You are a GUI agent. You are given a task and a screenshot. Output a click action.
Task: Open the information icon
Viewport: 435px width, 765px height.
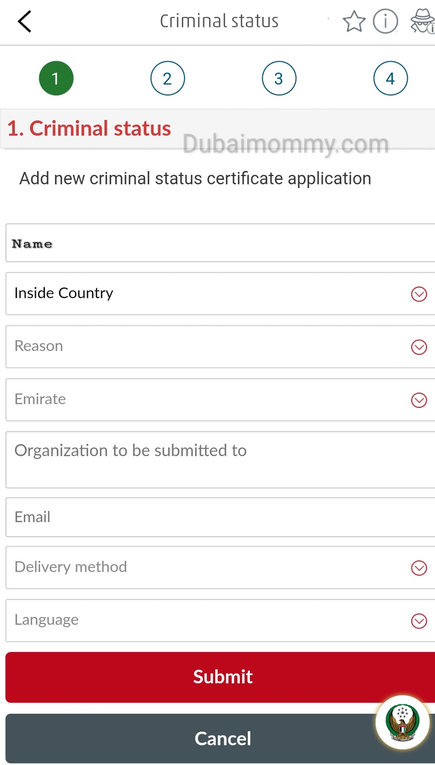click(x=385, y=22)
